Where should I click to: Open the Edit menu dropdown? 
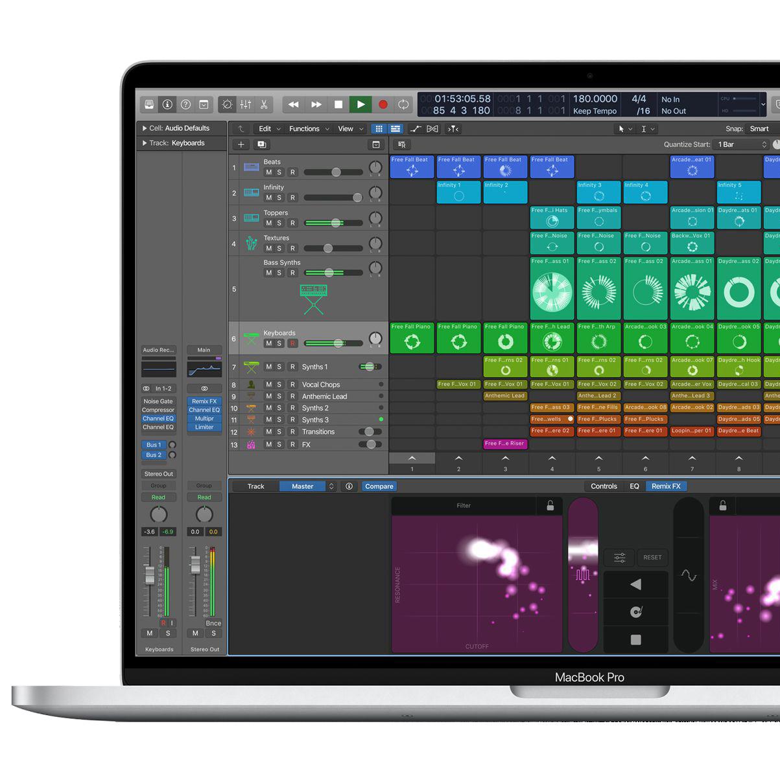click(x=269, y=129)
